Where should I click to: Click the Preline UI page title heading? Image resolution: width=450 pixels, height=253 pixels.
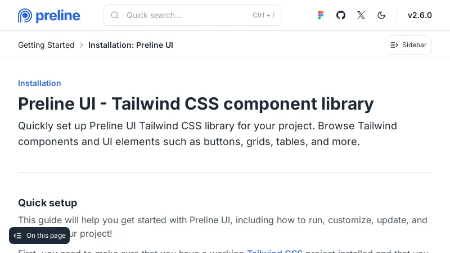(196, 104)
